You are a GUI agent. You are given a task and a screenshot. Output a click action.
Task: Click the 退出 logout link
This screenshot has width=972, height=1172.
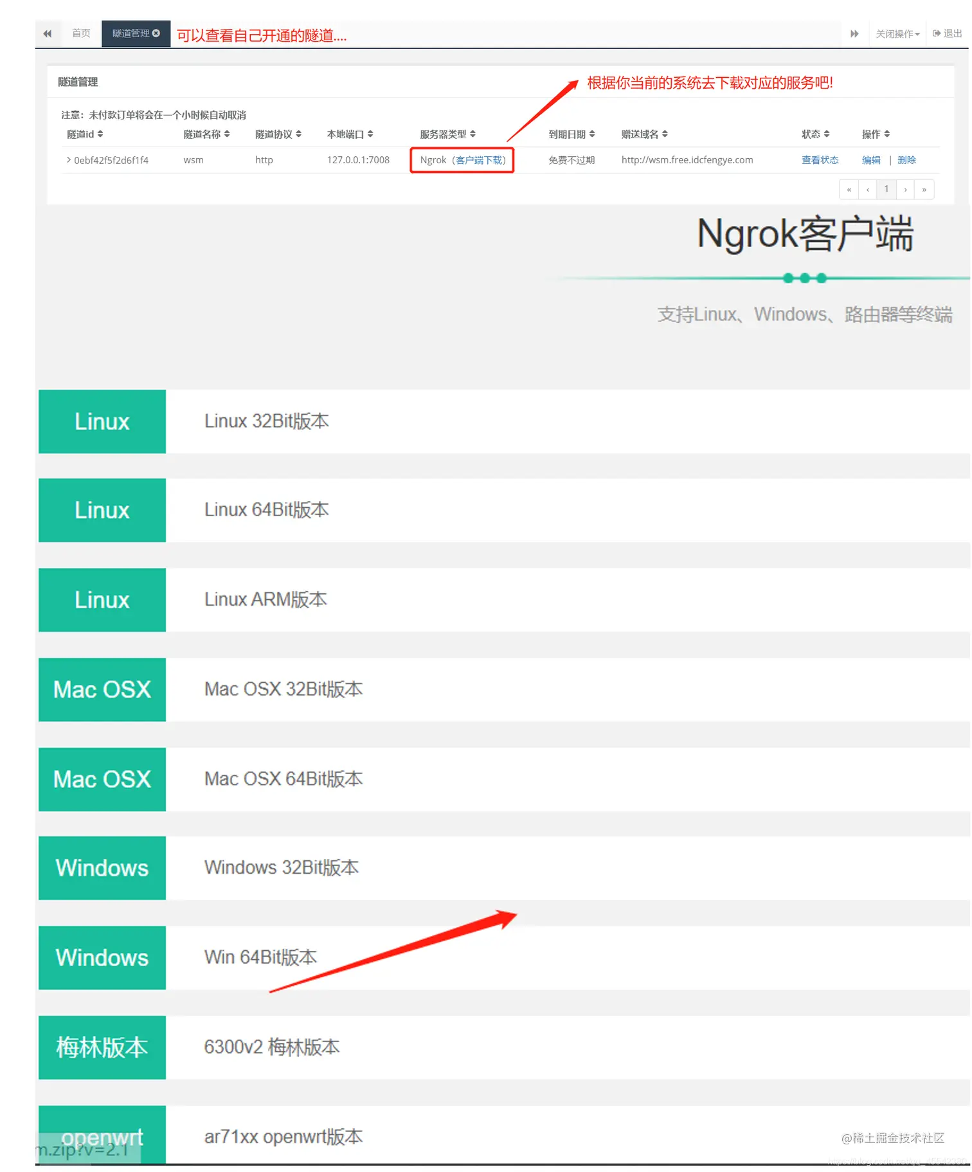(x=947, y=33)
